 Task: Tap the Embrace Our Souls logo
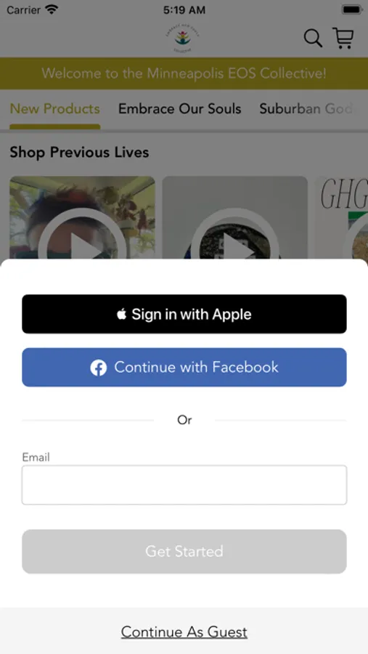(183, 39)
